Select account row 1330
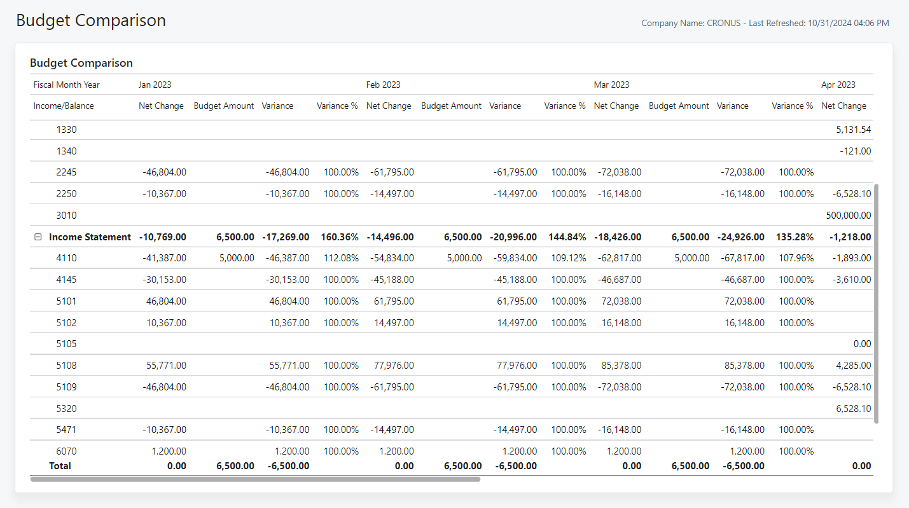Screen dimensions: 909x508 [x=65, y=129]
